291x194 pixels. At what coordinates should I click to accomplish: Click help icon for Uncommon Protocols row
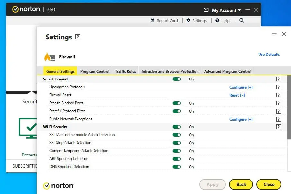click(x=278, y=87)
